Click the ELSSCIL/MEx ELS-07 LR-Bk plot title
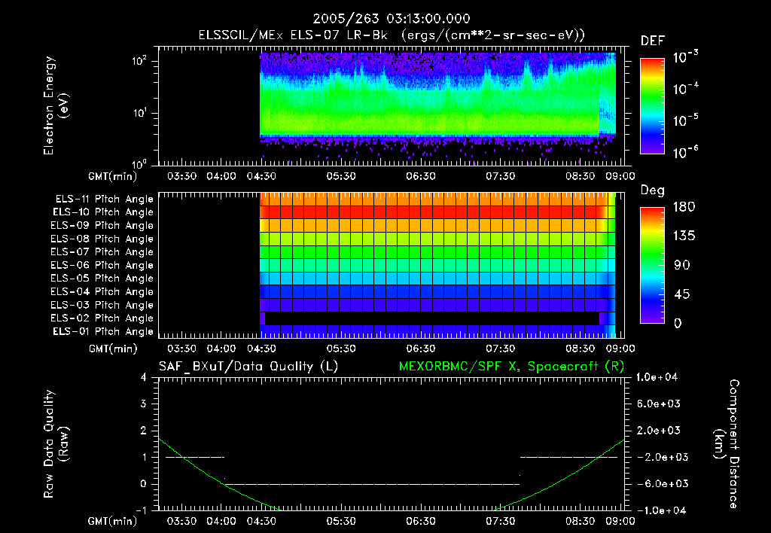This screenshot has width=771, height=533. (392, 35)
